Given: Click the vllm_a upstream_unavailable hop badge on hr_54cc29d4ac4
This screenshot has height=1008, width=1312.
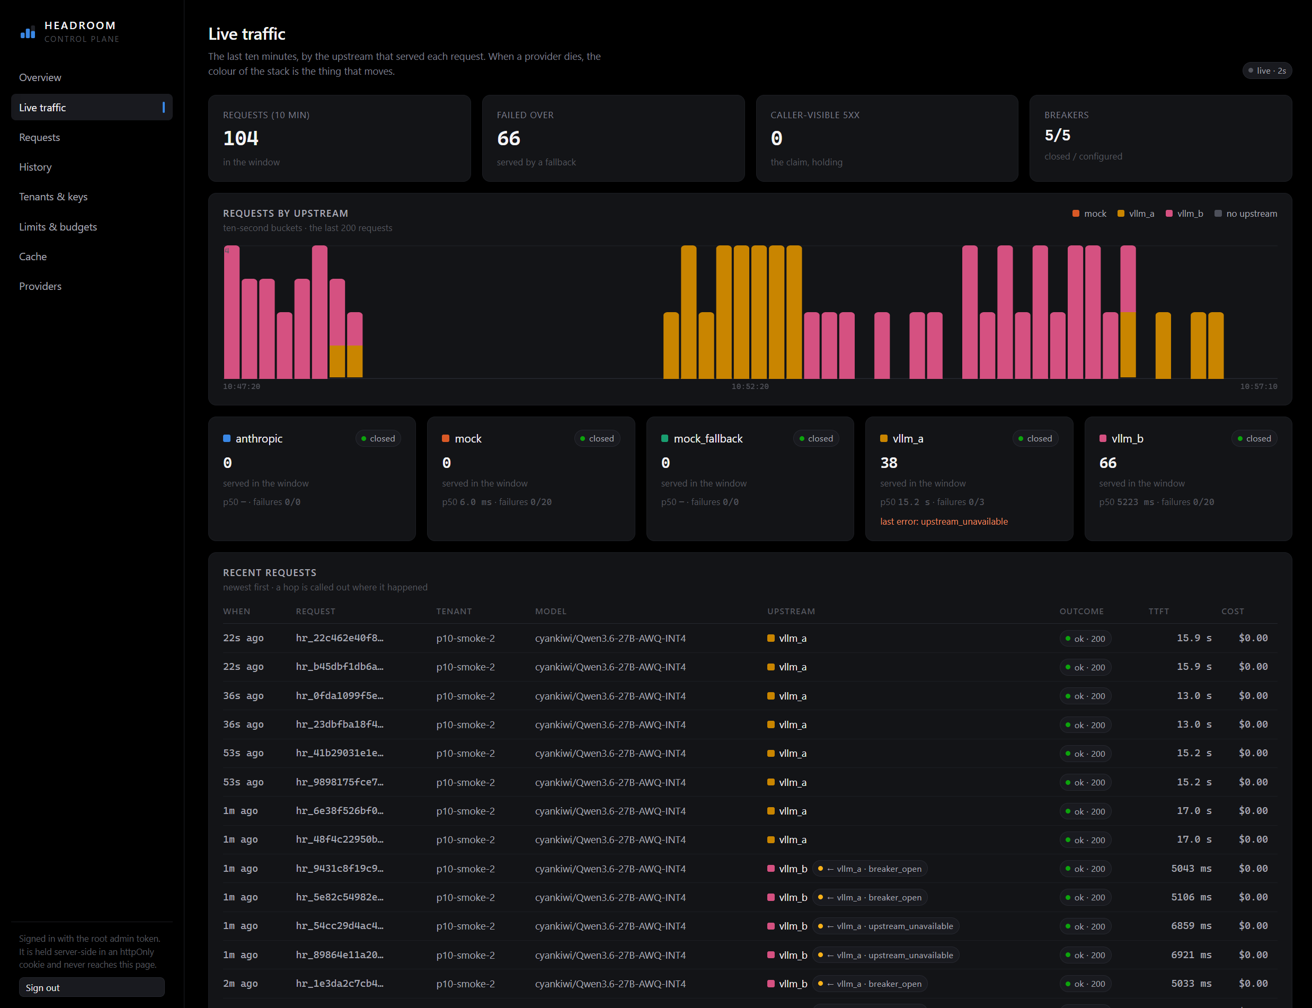Looking at the screenshot, I should click(x=886, y=926).
